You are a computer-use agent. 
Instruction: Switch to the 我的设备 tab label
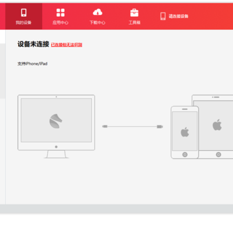23,23
